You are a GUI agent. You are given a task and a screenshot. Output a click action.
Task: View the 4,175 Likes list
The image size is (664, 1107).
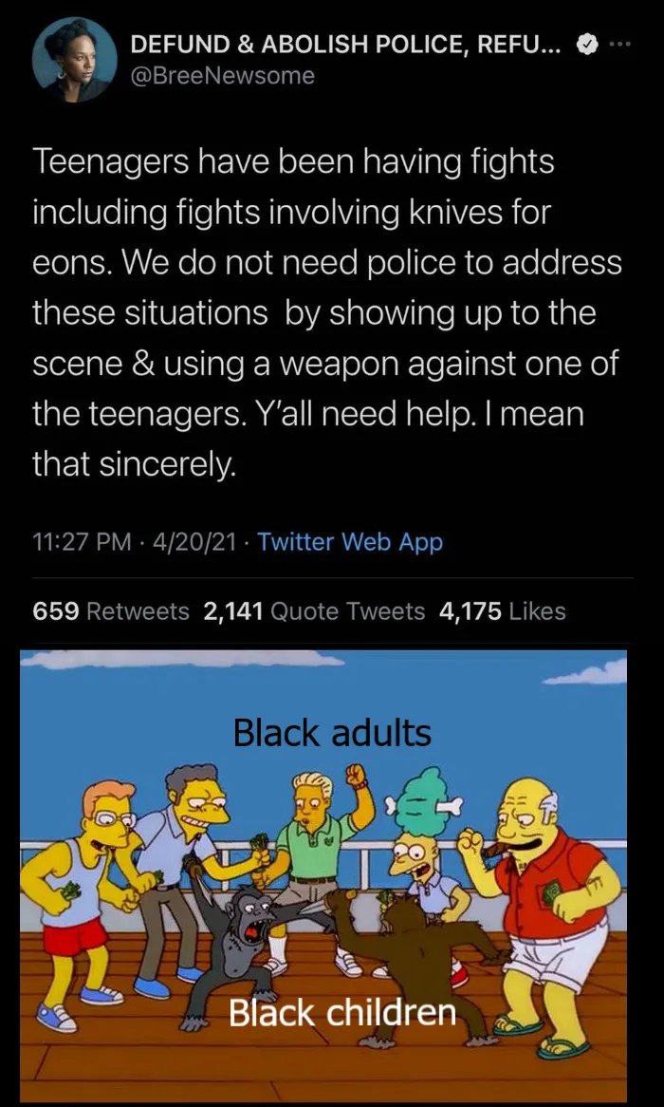pyautogui.click(x=503, y=610)
